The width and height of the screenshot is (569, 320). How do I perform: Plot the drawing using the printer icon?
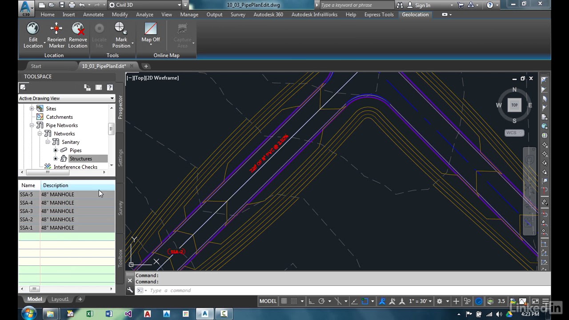pyautogui.click(x=72, y=5)
